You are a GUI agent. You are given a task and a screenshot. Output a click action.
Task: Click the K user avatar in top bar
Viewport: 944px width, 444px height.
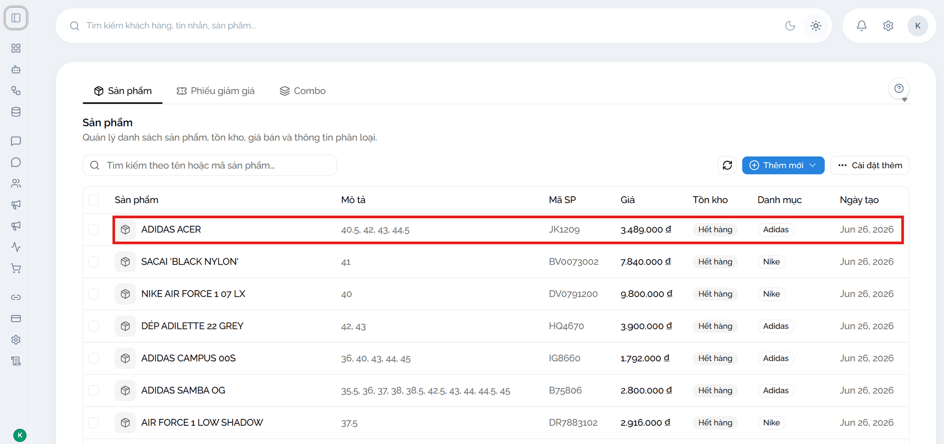[917, 26]
